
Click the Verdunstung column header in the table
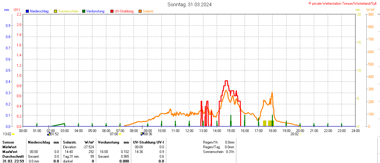point(108,142)
